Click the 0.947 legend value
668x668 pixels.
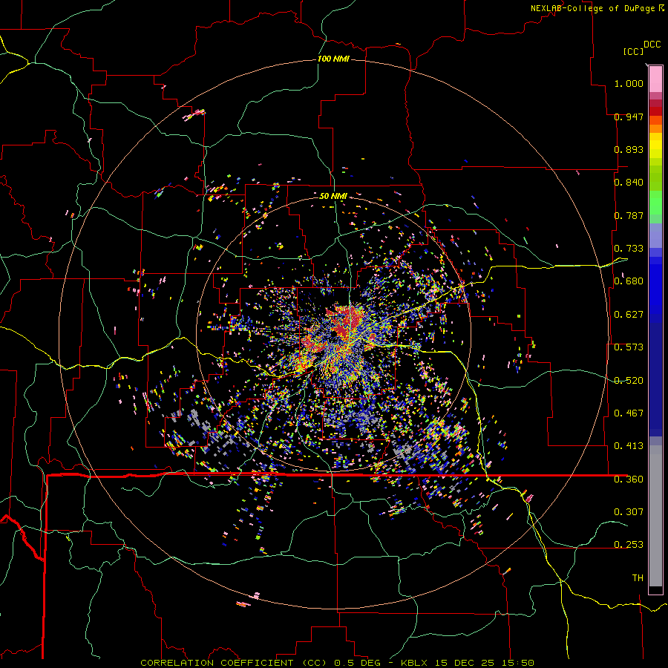(629, 117)
